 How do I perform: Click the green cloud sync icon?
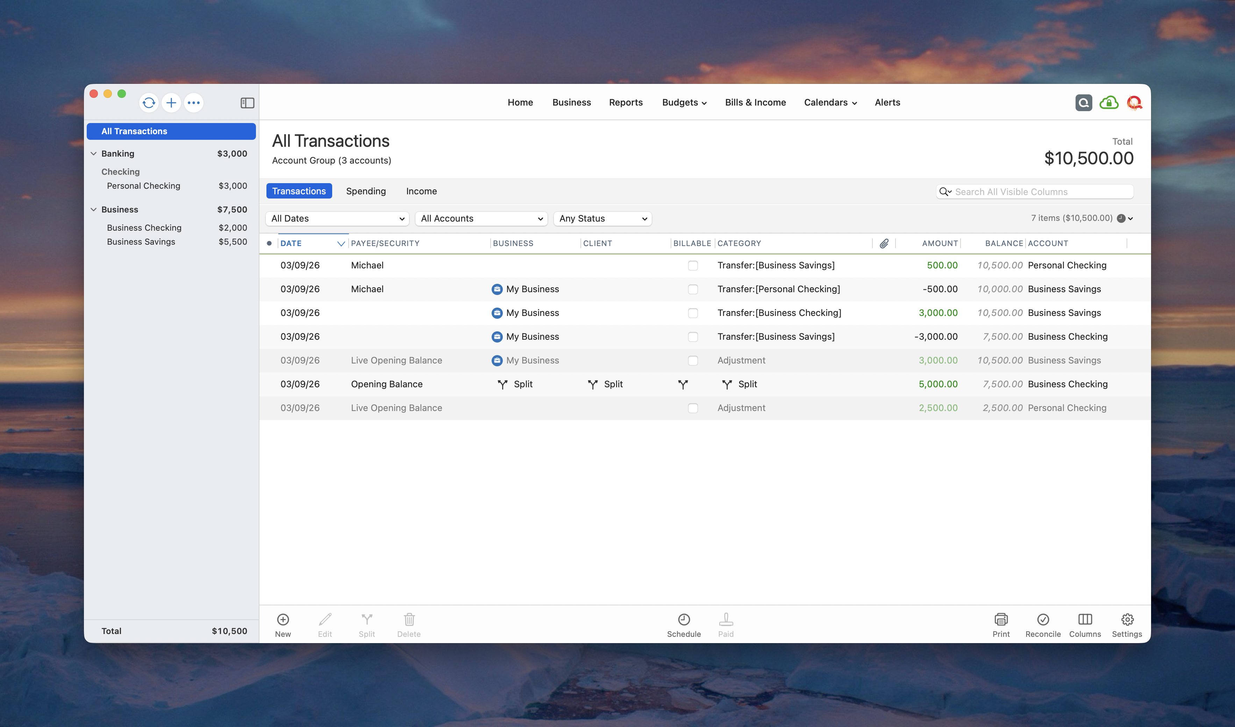(x=1108, y=103)
